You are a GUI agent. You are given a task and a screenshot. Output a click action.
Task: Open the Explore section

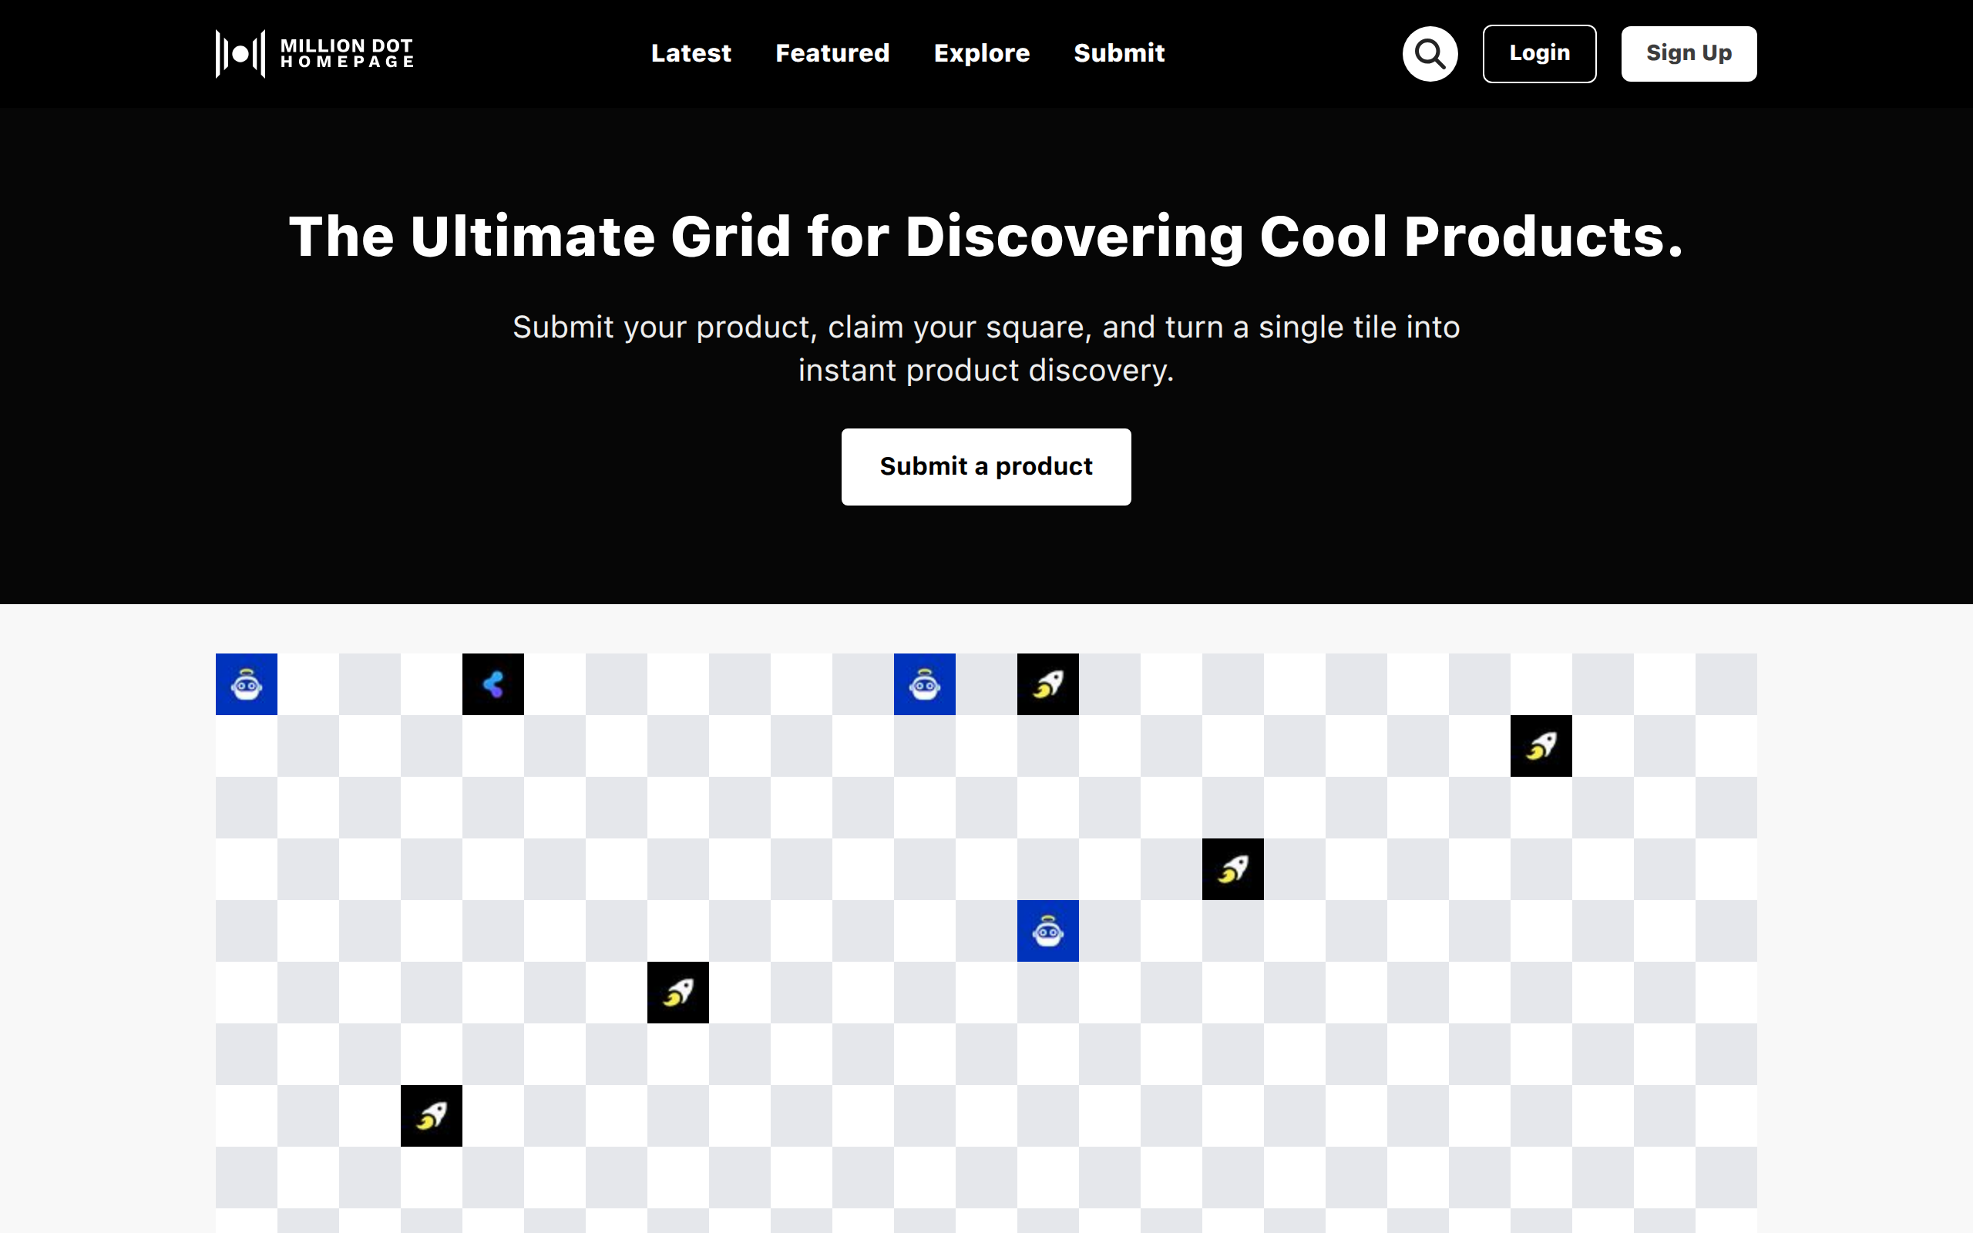[982, 53]
